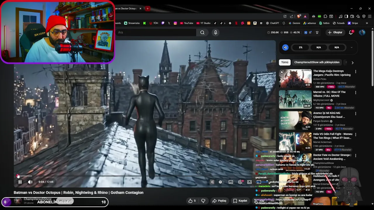Expand the vidIQ score panel chevron
Screen dimensions: 374x210
click(352, 47)
